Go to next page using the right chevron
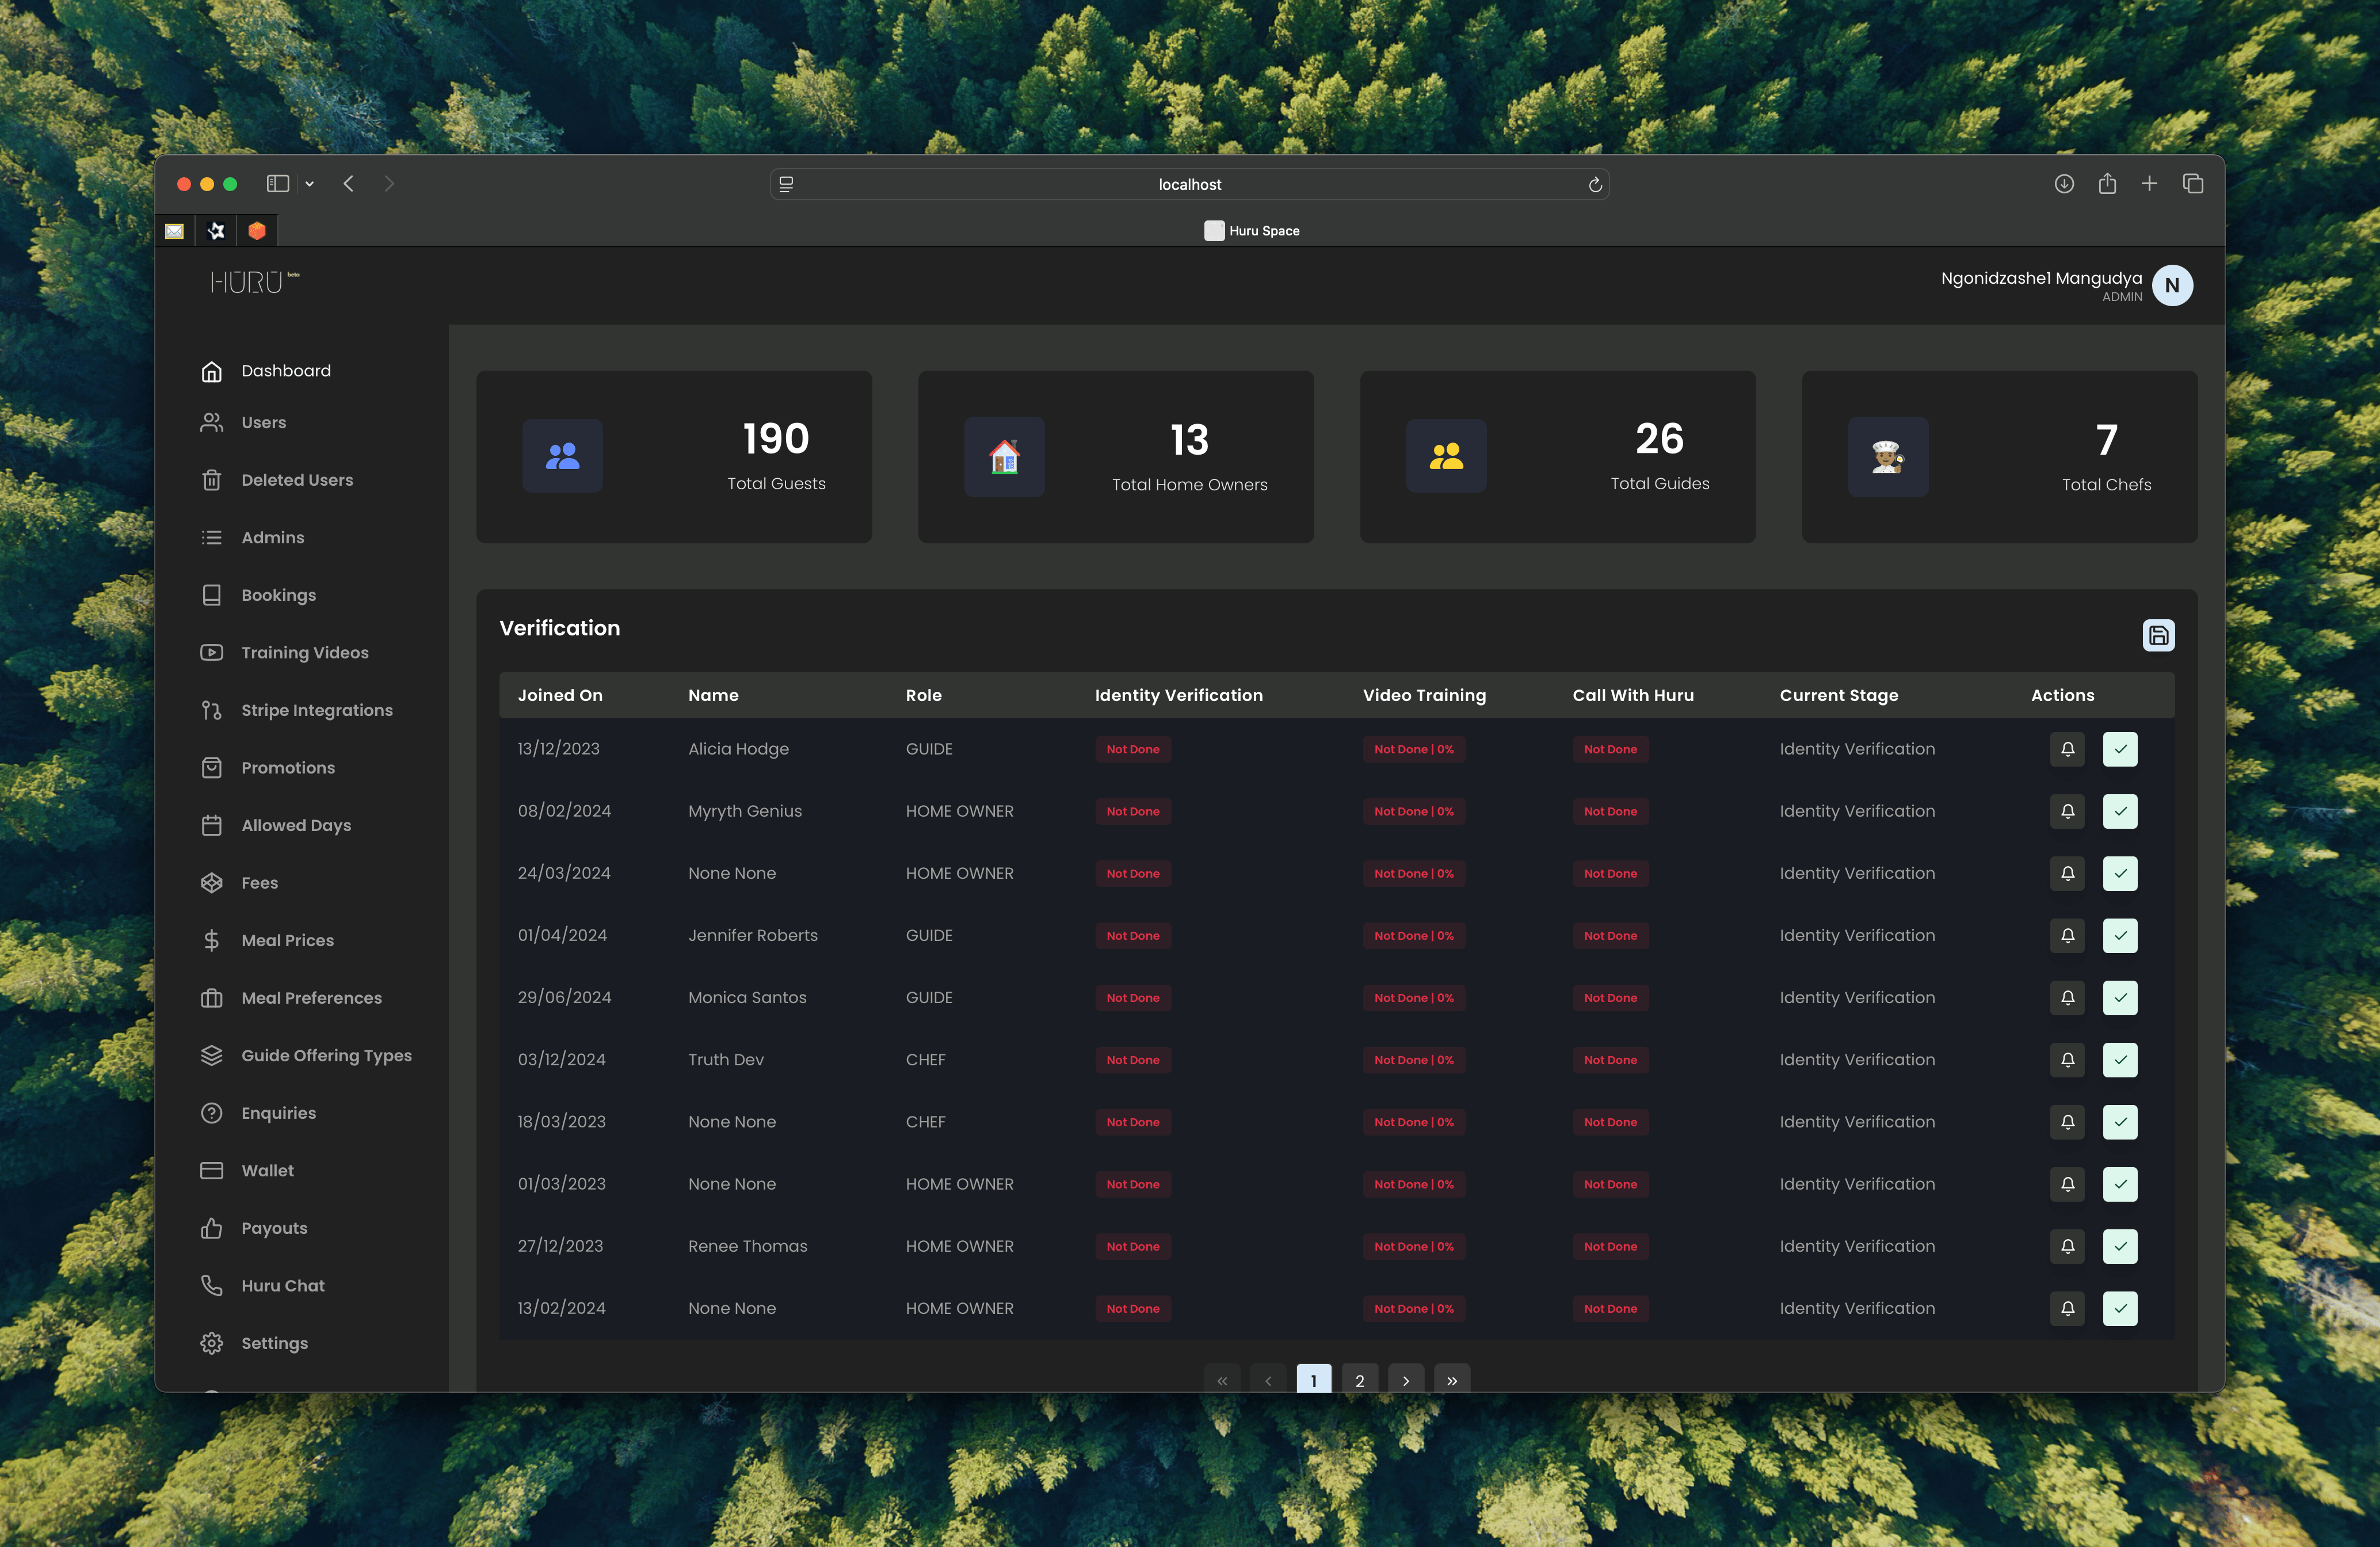This screenshot has width=2380, height=1547. [x=1406, y=1380]
